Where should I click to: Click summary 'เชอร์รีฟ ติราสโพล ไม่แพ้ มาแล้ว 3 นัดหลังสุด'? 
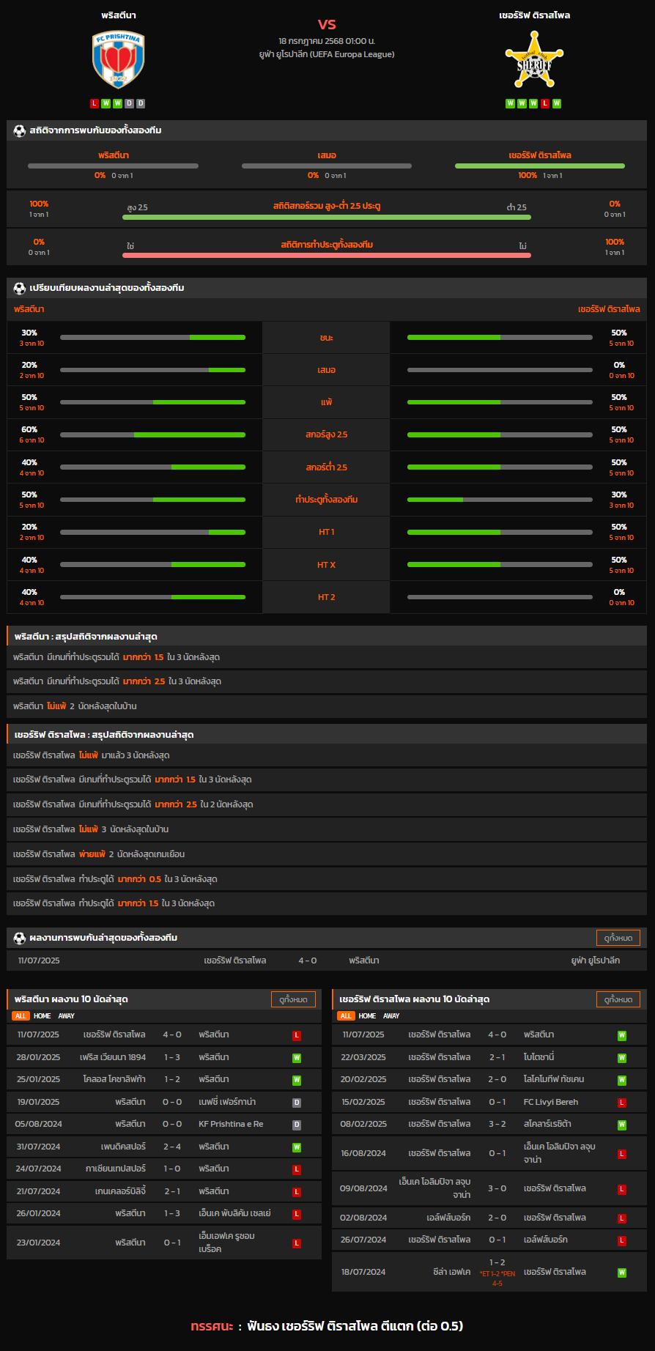click(92, 755)
